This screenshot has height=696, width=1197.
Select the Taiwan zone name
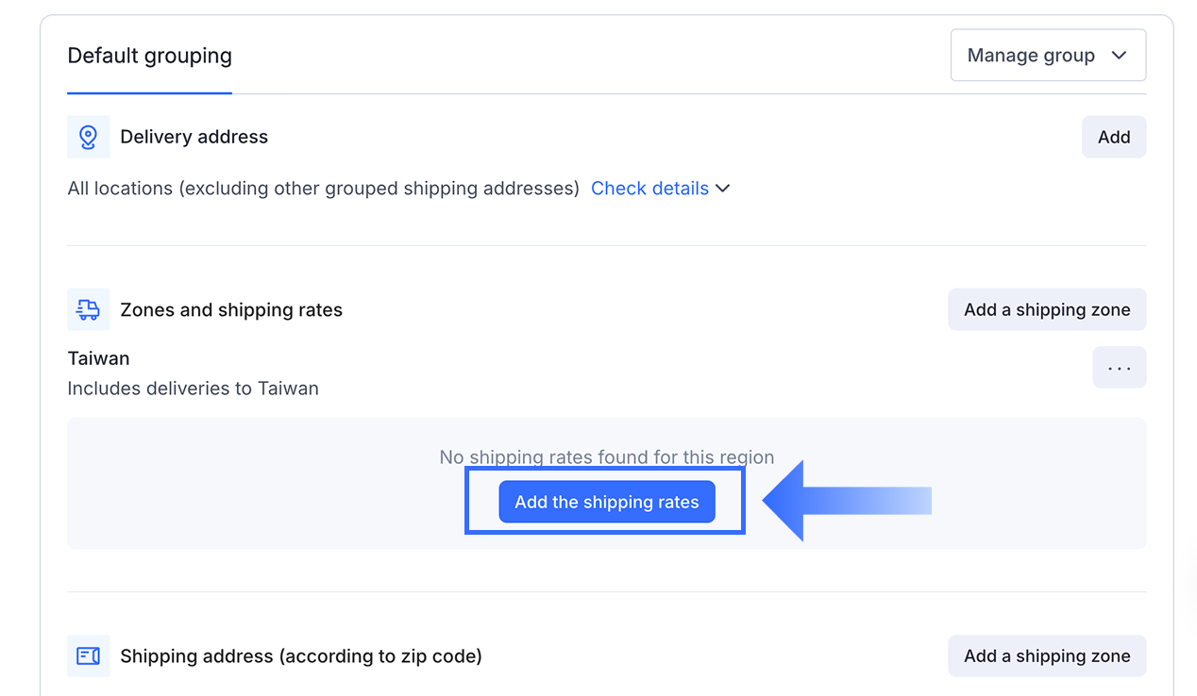tap(98, 358)
